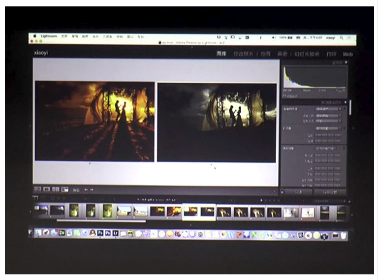Click the right arrow in compare toolbar
The image size is (378, 279).
[92, 190]
